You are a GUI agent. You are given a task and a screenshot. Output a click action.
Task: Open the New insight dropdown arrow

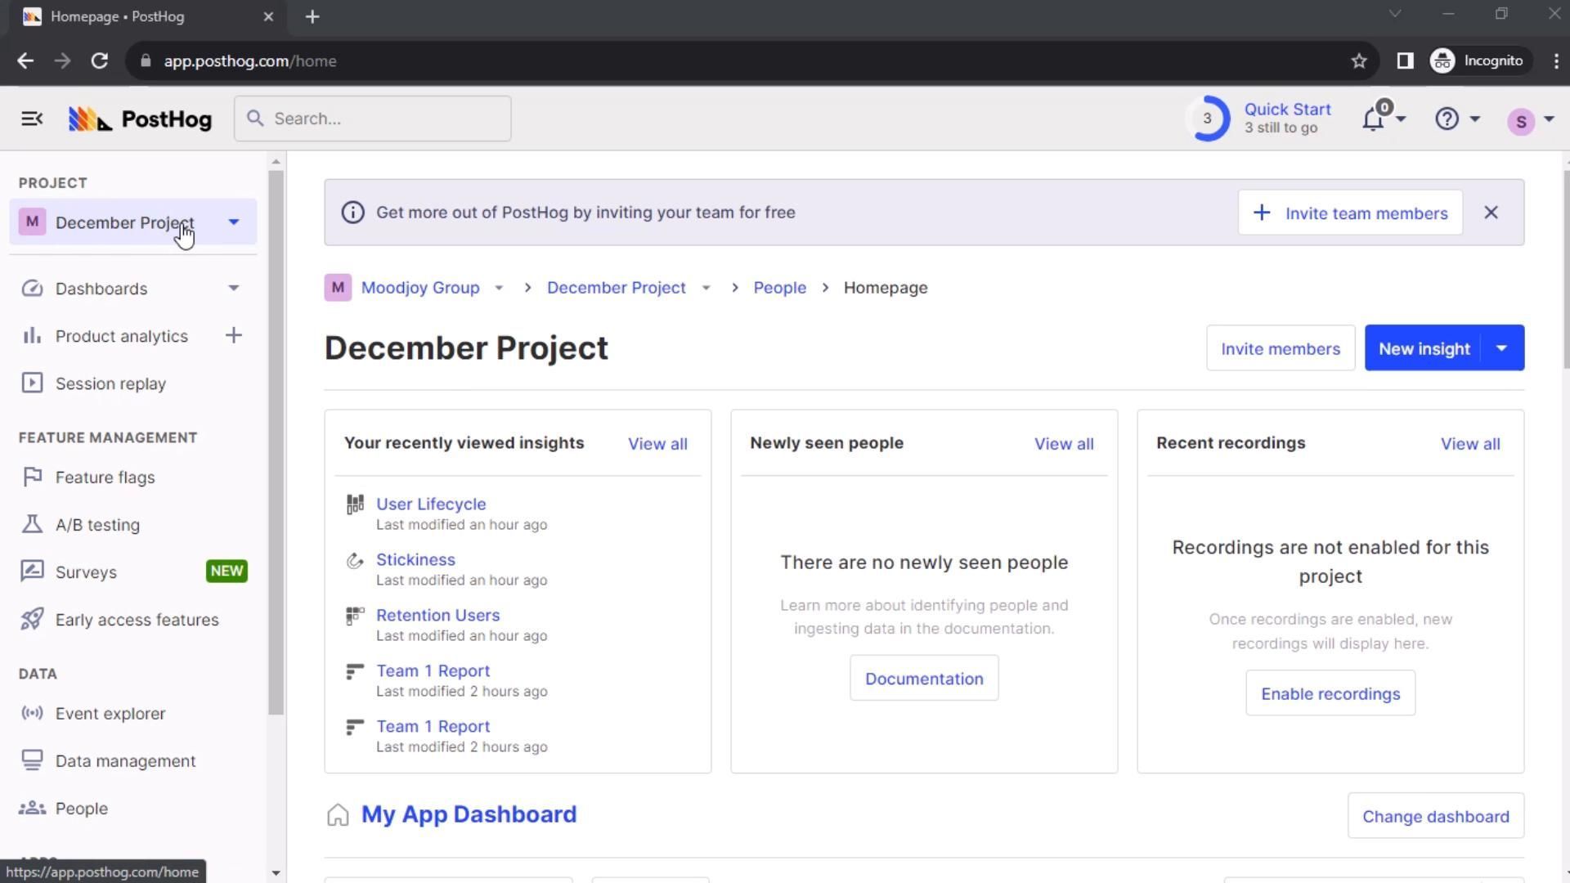point(1502,348)
